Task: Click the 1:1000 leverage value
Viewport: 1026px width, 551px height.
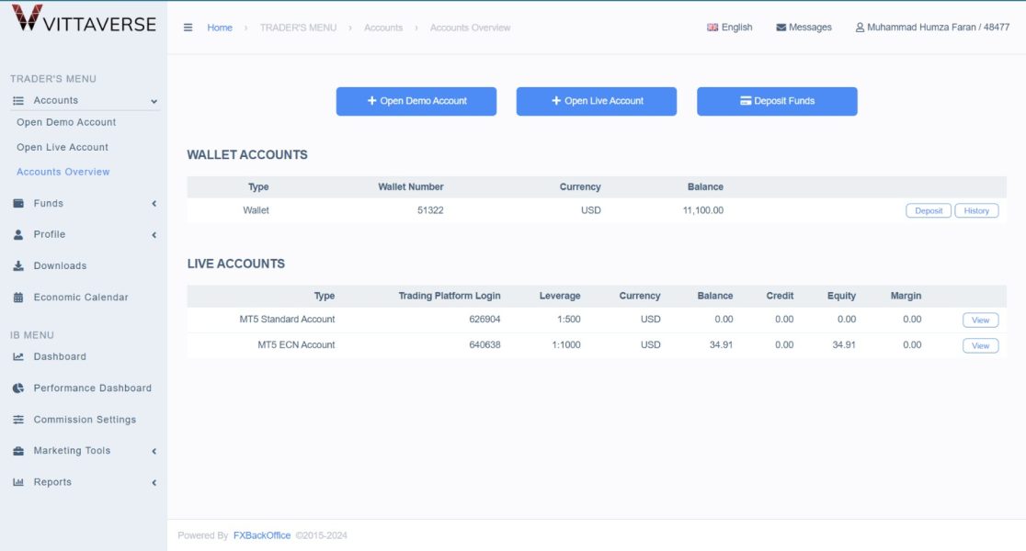Action: tap(566, 345)
